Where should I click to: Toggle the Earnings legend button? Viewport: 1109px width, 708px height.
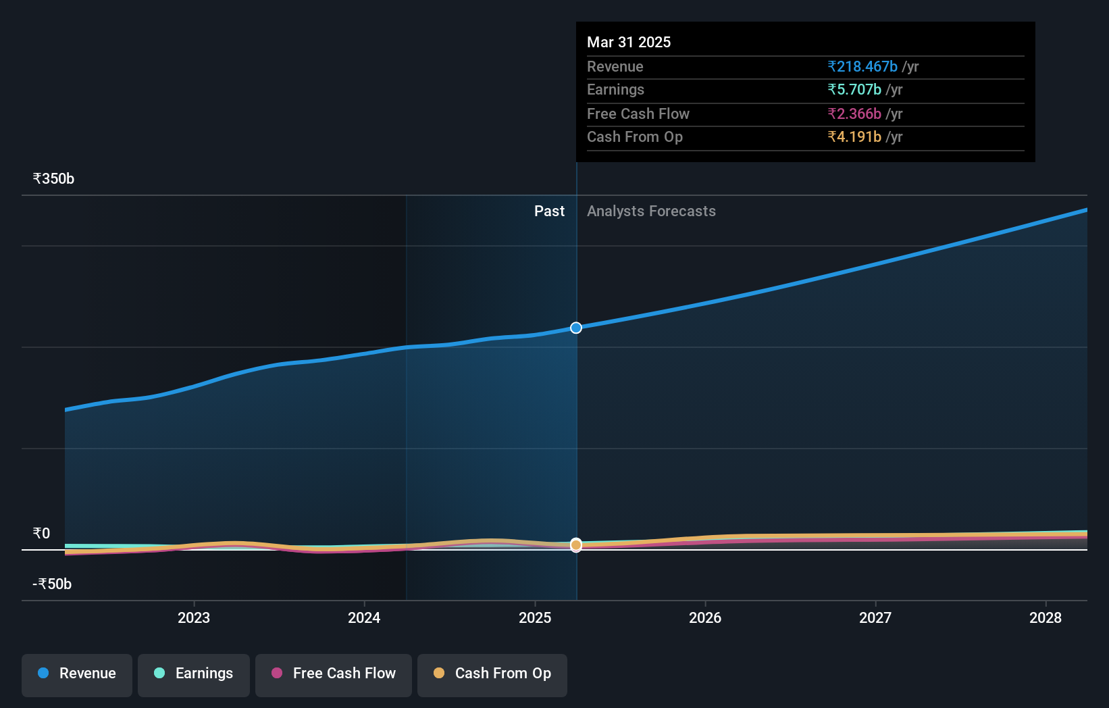[x=194, y=675]
